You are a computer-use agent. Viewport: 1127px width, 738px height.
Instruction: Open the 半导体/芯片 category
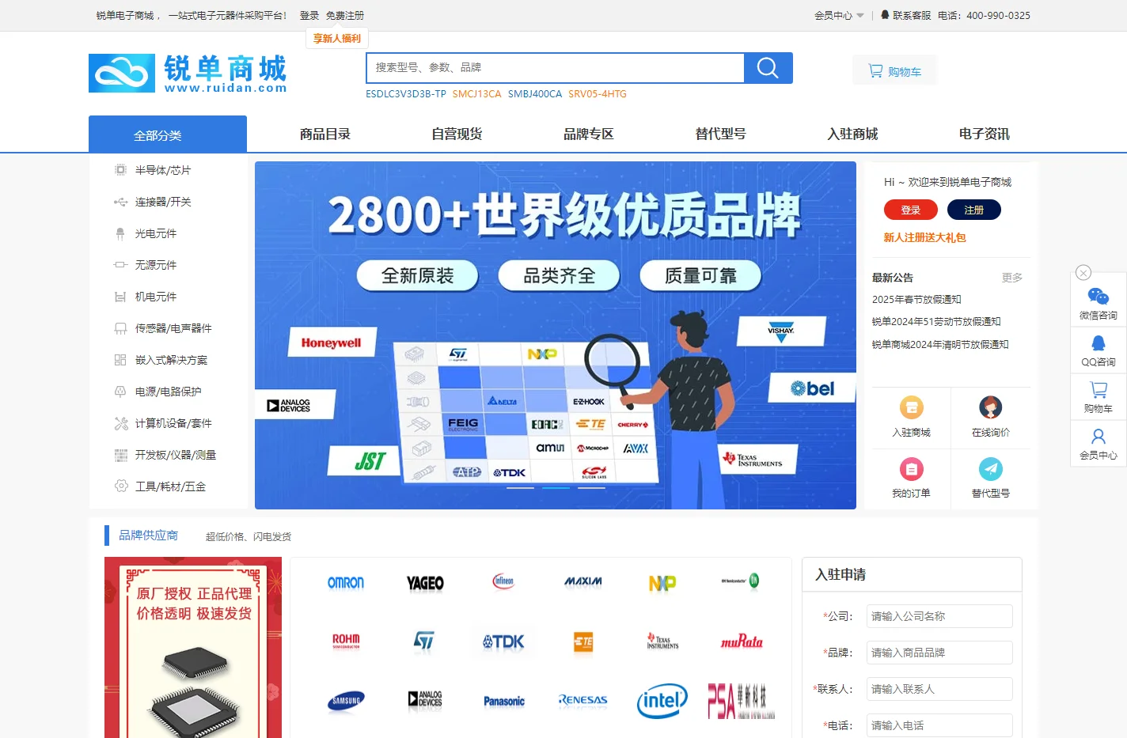(x=163, y=170)
